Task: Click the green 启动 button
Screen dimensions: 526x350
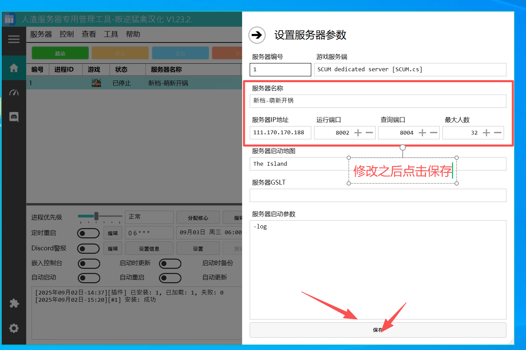Action: click(60, 53)
